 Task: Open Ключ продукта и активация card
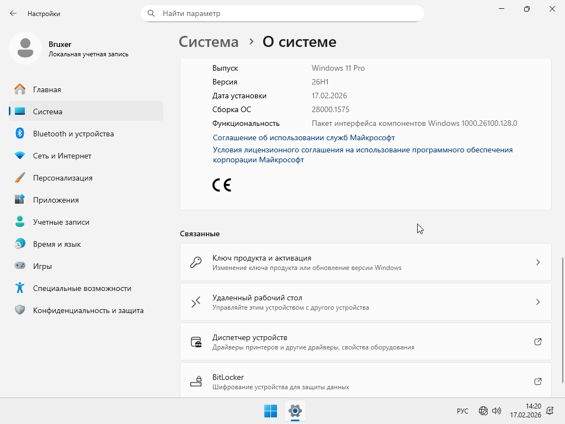pos(366,262)
